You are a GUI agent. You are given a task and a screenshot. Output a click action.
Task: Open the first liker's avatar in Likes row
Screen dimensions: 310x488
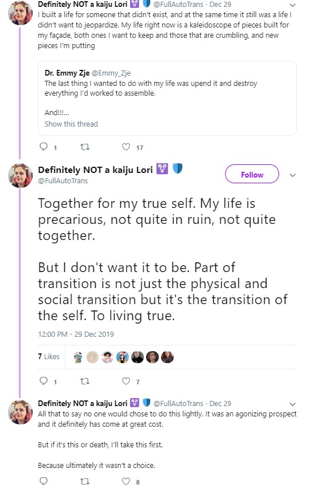tap(78, 357)
